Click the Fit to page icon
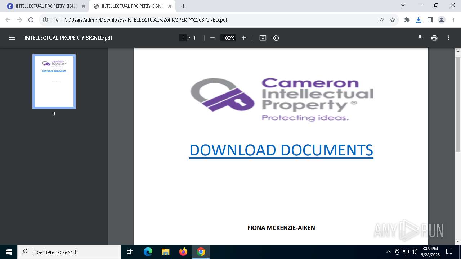Screen dimensions: 461x259 tap(263, 38)
